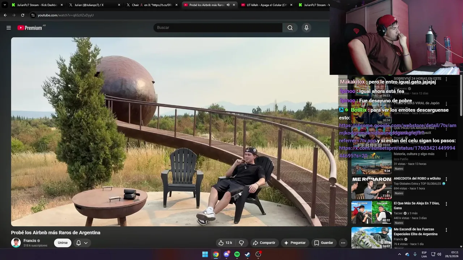Click the Preguntar ask button

pyautogui.click(x=295, y=243)
